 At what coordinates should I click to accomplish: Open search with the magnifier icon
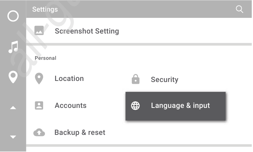pos(239,9)
